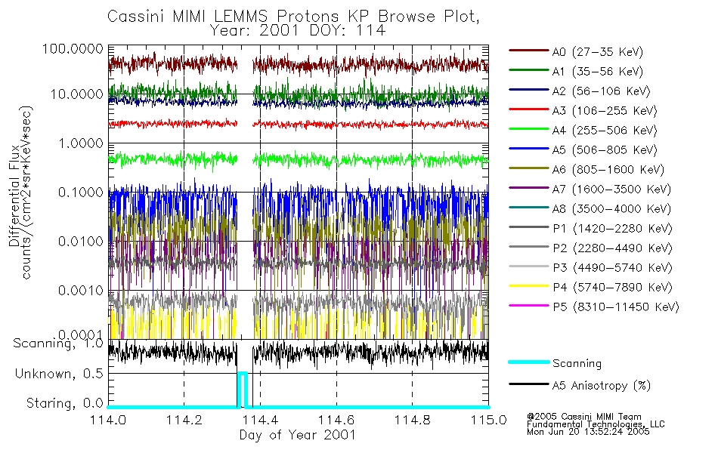The image size is (718, 453).
Task: Click the A5 (506-805 KeV) legend entry
Action: (x=605, y=150)
